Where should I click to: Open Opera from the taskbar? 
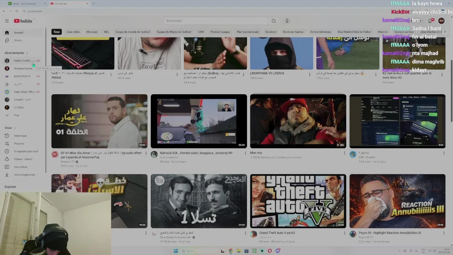(x=270, y=251)
